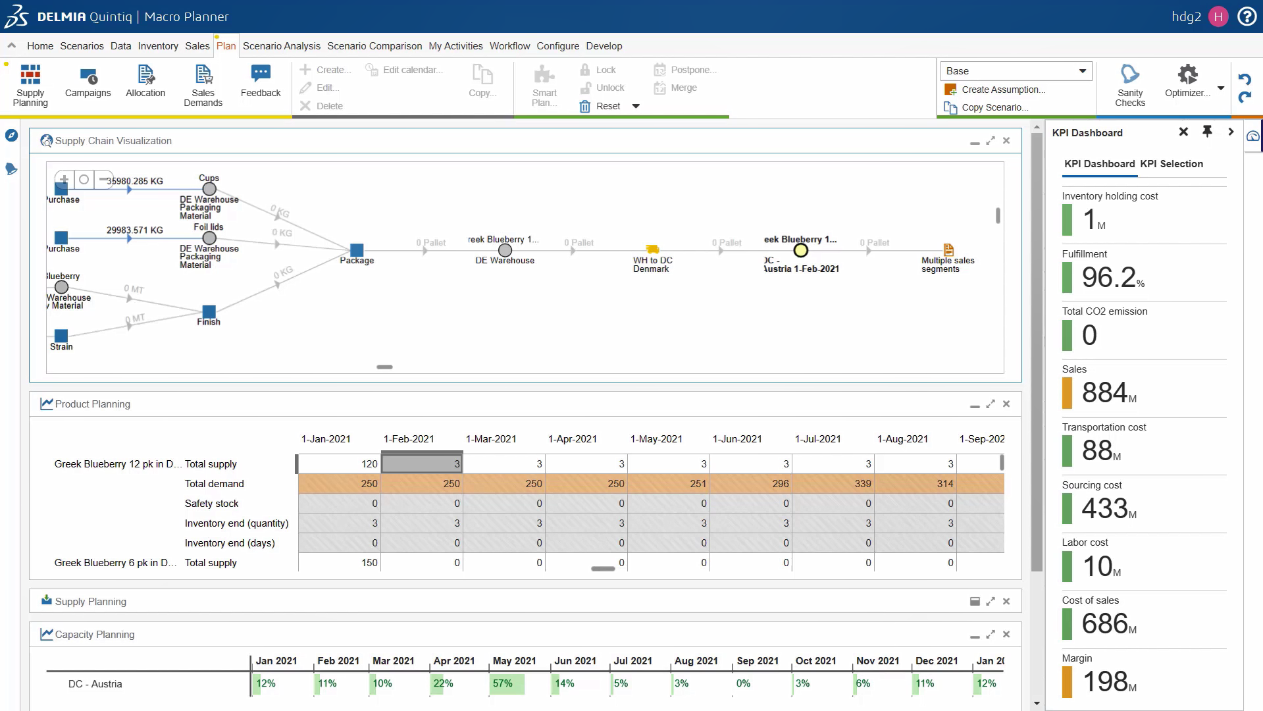Select the KPI Selection tab

pyautogui.click(x=1171, y=164)
